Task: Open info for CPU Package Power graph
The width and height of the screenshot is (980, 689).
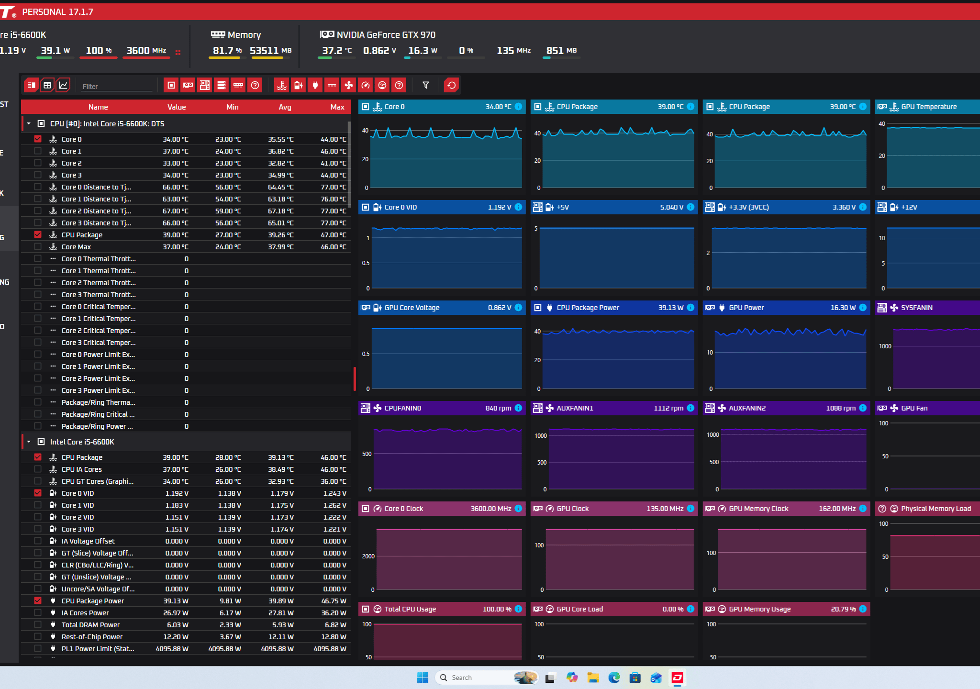Action: (690, 308)
